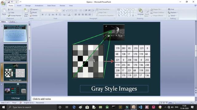197x110 pixels.
Task: Switch to the Design tab
Action: [x=28, y=5]
